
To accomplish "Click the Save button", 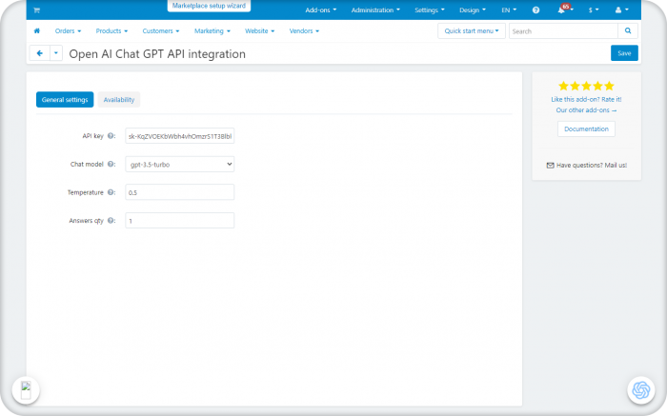I will 624,53.
